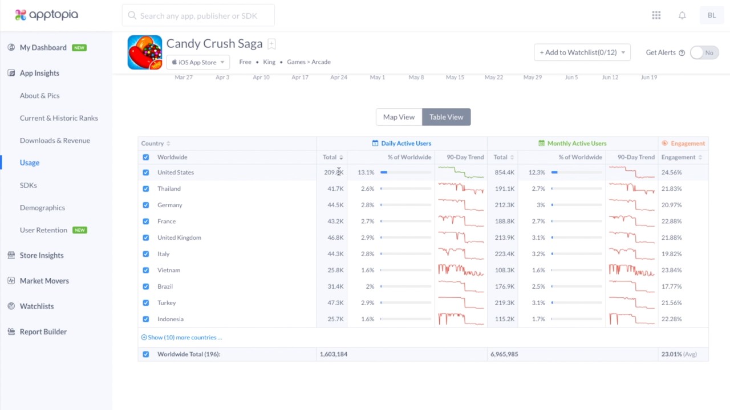Open the User Retention page

click(43, 230)
